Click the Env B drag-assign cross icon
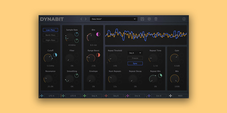The height and width of the screenshot is (113, 227). tap(149, 96)
